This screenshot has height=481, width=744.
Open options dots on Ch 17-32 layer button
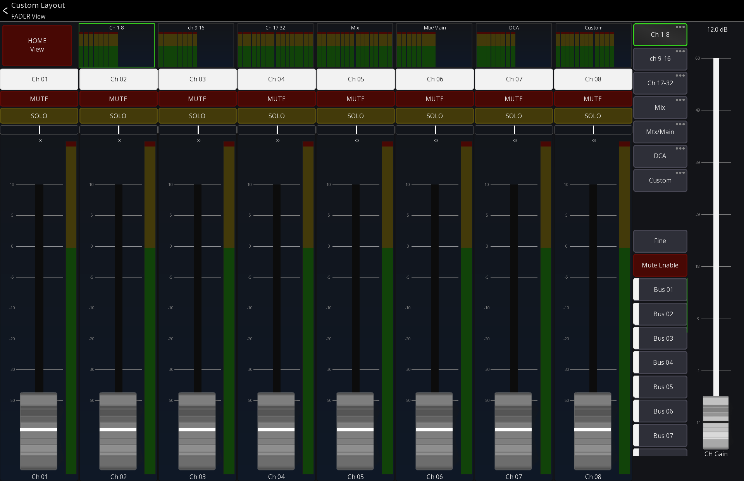tap(680, 76)
